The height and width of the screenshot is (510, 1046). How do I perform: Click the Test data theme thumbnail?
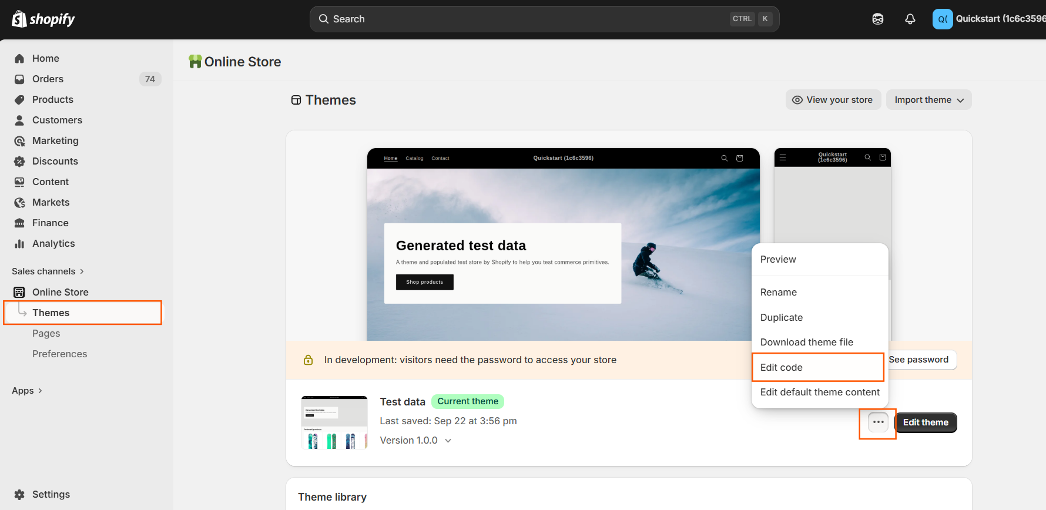point(334,422)
